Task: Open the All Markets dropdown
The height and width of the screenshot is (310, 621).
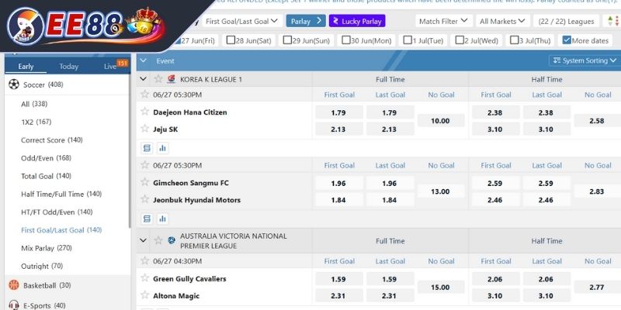Action: click(502, 21)
